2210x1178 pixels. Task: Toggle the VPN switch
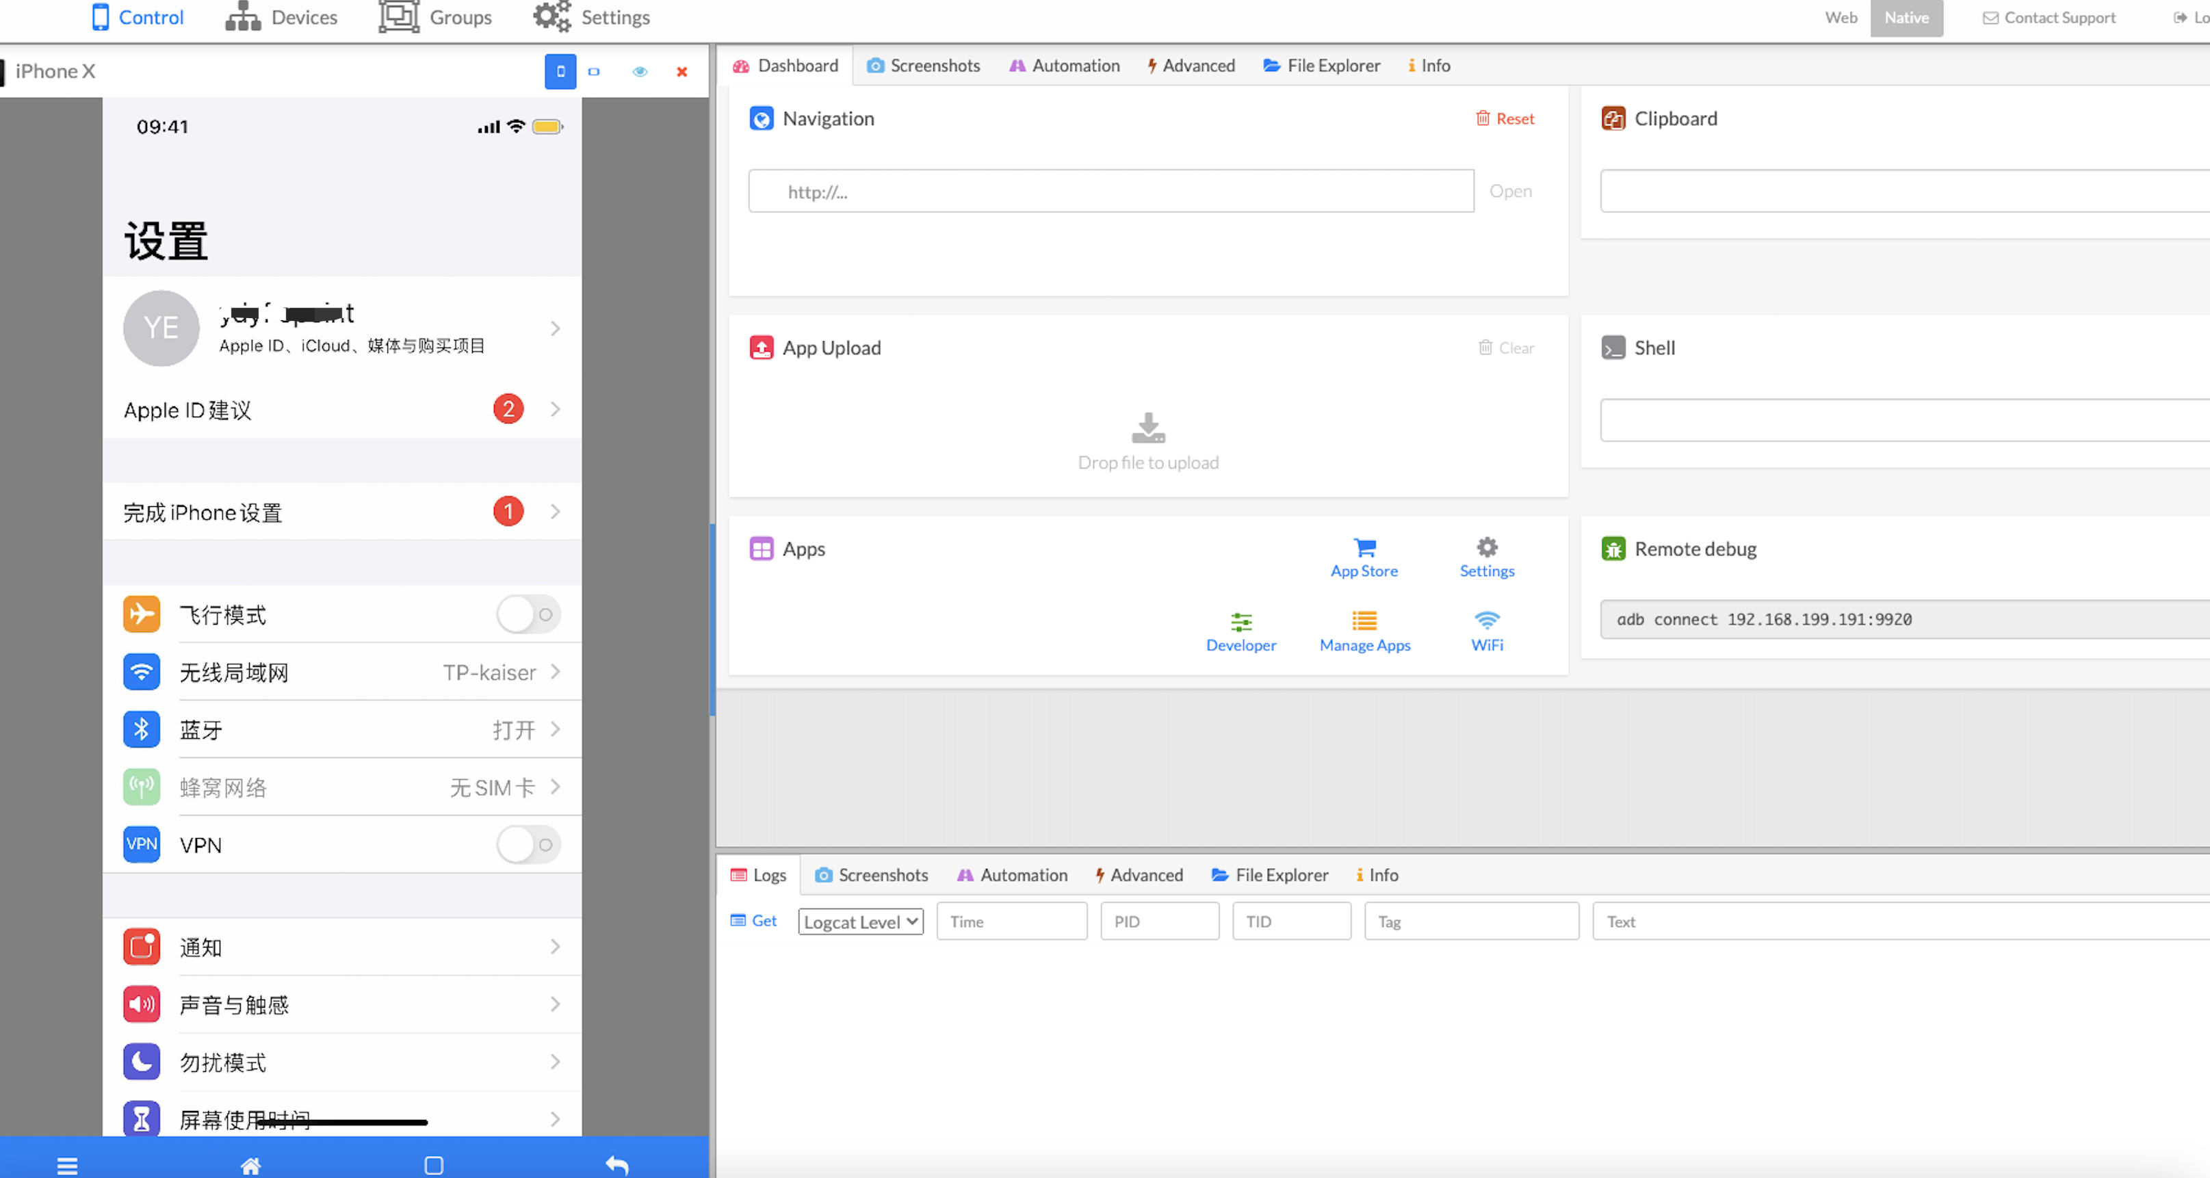coord(528,844)
